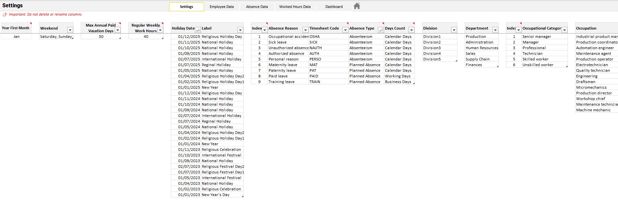Select the Year First Month cell showing Jan
618x203 pixels.
click(x=16, y=37)
